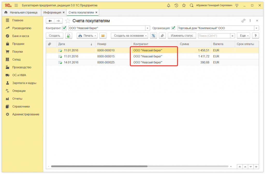Click the navigate back arrow button
This screenshot has width=265, height=174.
click(x=50, y=21)
